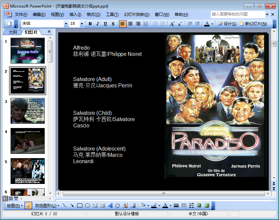The height and width of the screenshot is (220, 279).
Task: Toggle Distributed alignment
Action: click(x=146, y=23)
